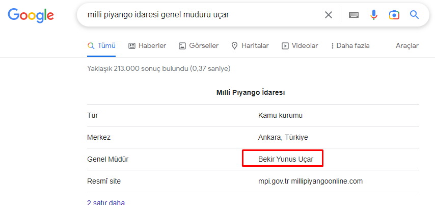Click the Genel Müdür row label
The image size is (435, 205).
107,159
